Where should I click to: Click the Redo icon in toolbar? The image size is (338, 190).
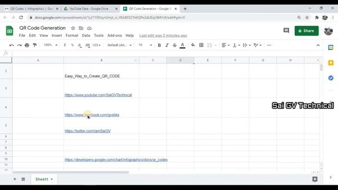coord(20,45)
